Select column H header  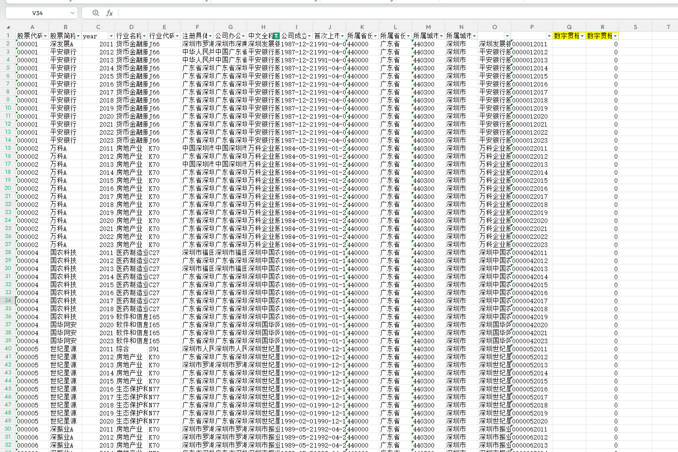coord(263,27)
